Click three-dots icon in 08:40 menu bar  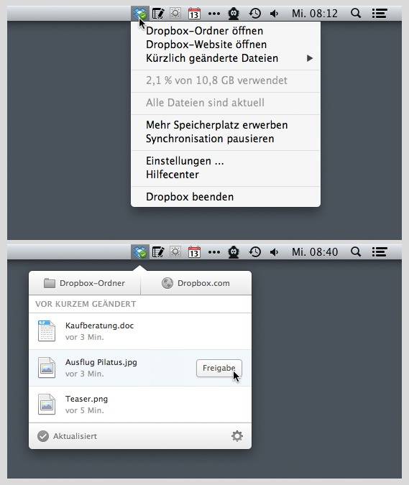pyautogui.click(x=214, y=252)
